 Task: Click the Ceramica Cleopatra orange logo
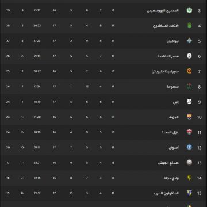point(189,71)
